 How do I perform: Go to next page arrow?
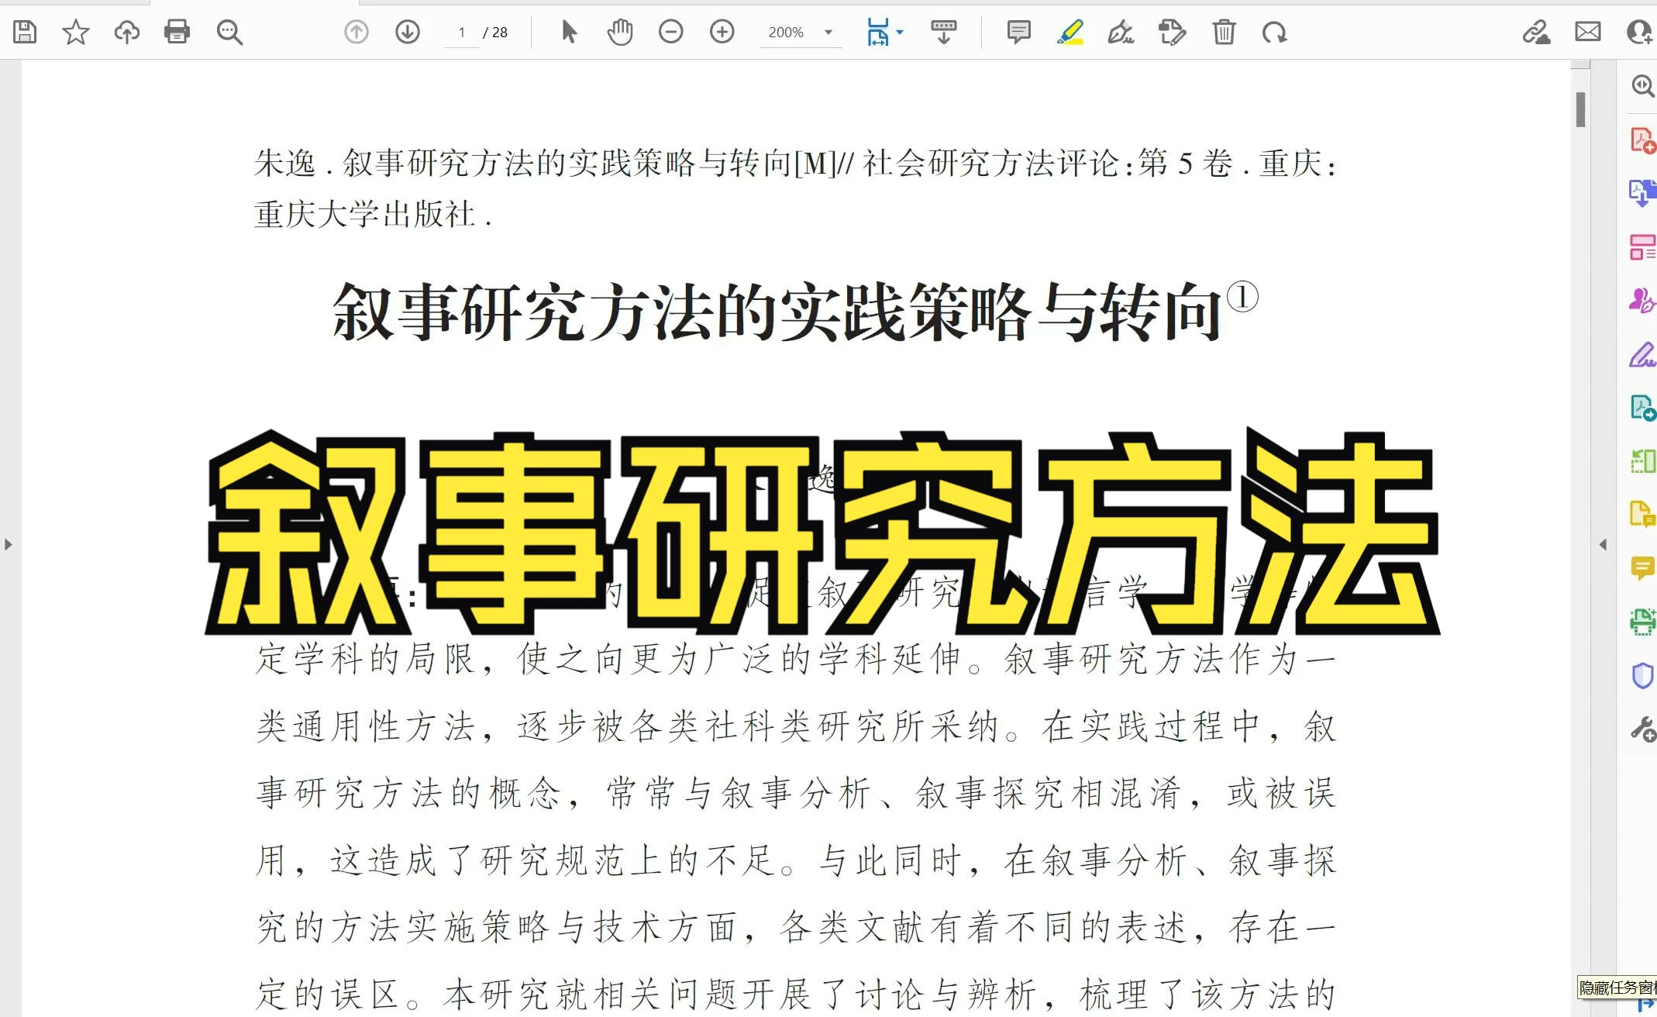[x=408, y=32]
